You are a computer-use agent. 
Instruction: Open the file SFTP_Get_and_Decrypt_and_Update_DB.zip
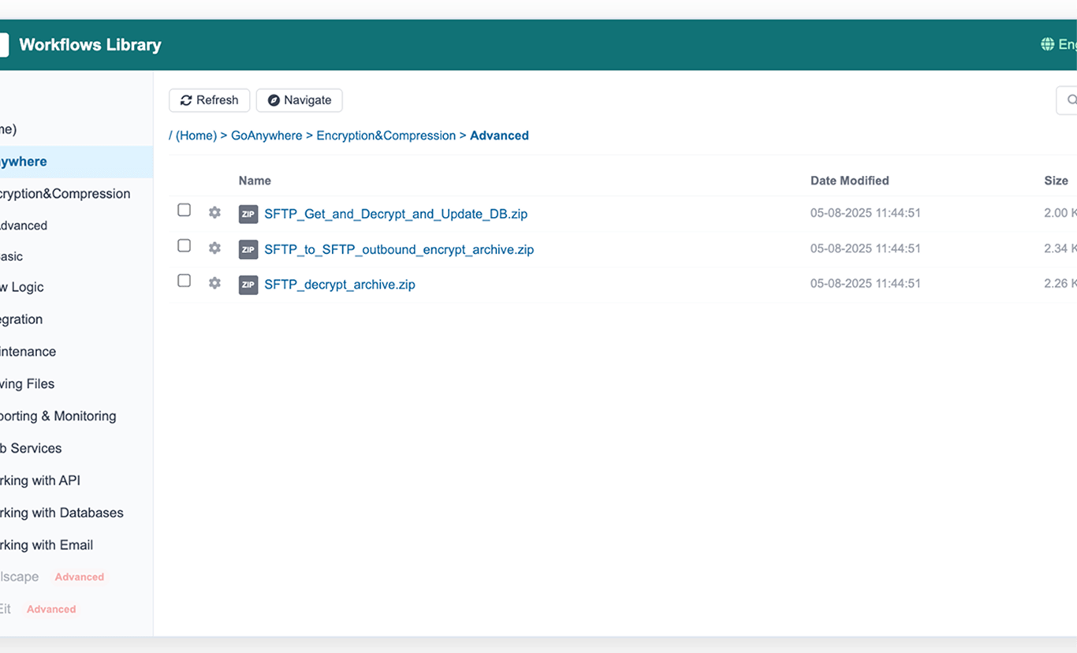coord(396,214)
